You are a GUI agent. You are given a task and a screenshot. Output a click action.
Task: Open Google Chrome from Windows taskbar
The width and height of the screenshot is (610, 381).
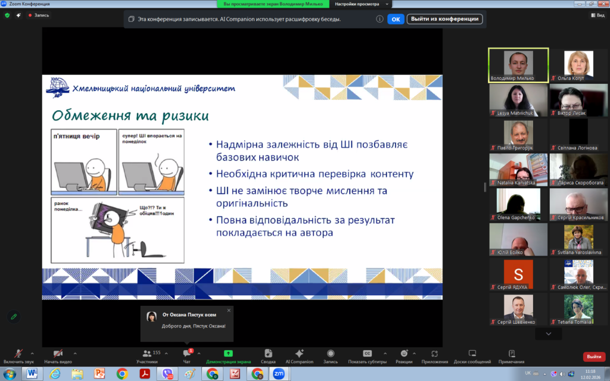tap(122, 374)
